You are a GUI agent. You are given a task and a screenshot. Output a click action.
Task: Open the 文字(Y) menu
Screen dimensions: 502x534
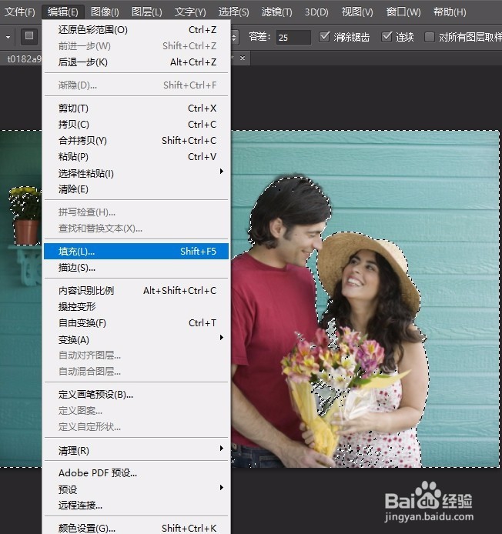(x=190, y=12)
